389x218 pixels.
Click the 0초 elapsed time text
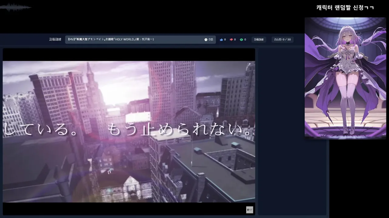[211, 40]
